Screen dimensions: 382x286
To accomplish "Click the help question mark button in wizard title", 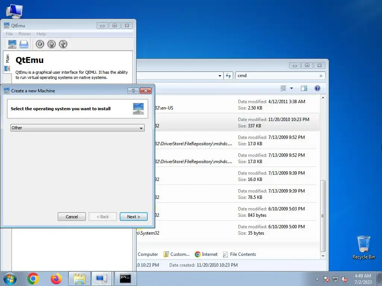I will coord(133,91).
